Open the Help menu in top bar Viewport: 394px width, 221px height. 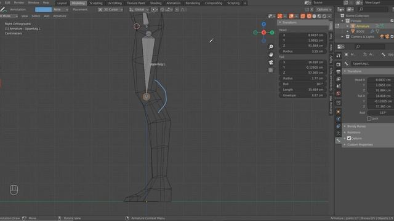point(46,2)
